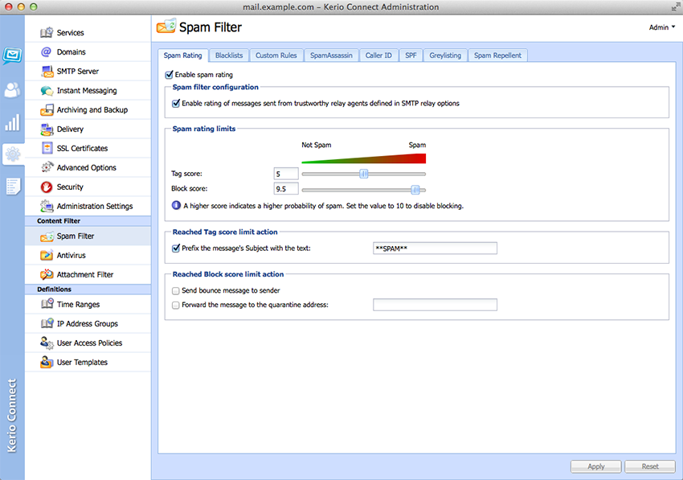Click the Accounts users icon in left rail
683x480 pixels.
pyautogui.click(x=12, y=89)
